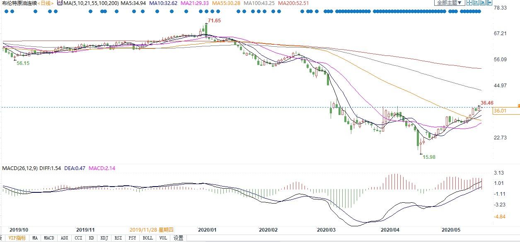The image size is (520, 242).
Task: Click the MA indicator chart icon
Action: click(x=60, y=3)
